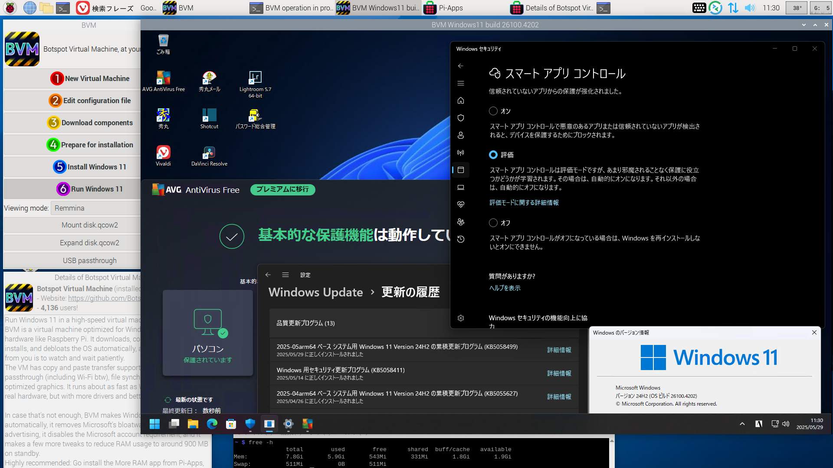Click the Windows Security home sidebar icon

(x=461, y=101)
